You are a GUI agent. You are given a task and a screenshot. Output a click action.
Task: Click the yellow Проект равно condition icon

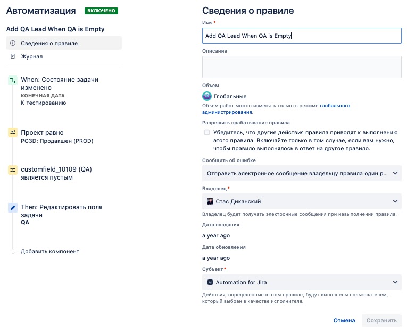click(x=13, y=133)
